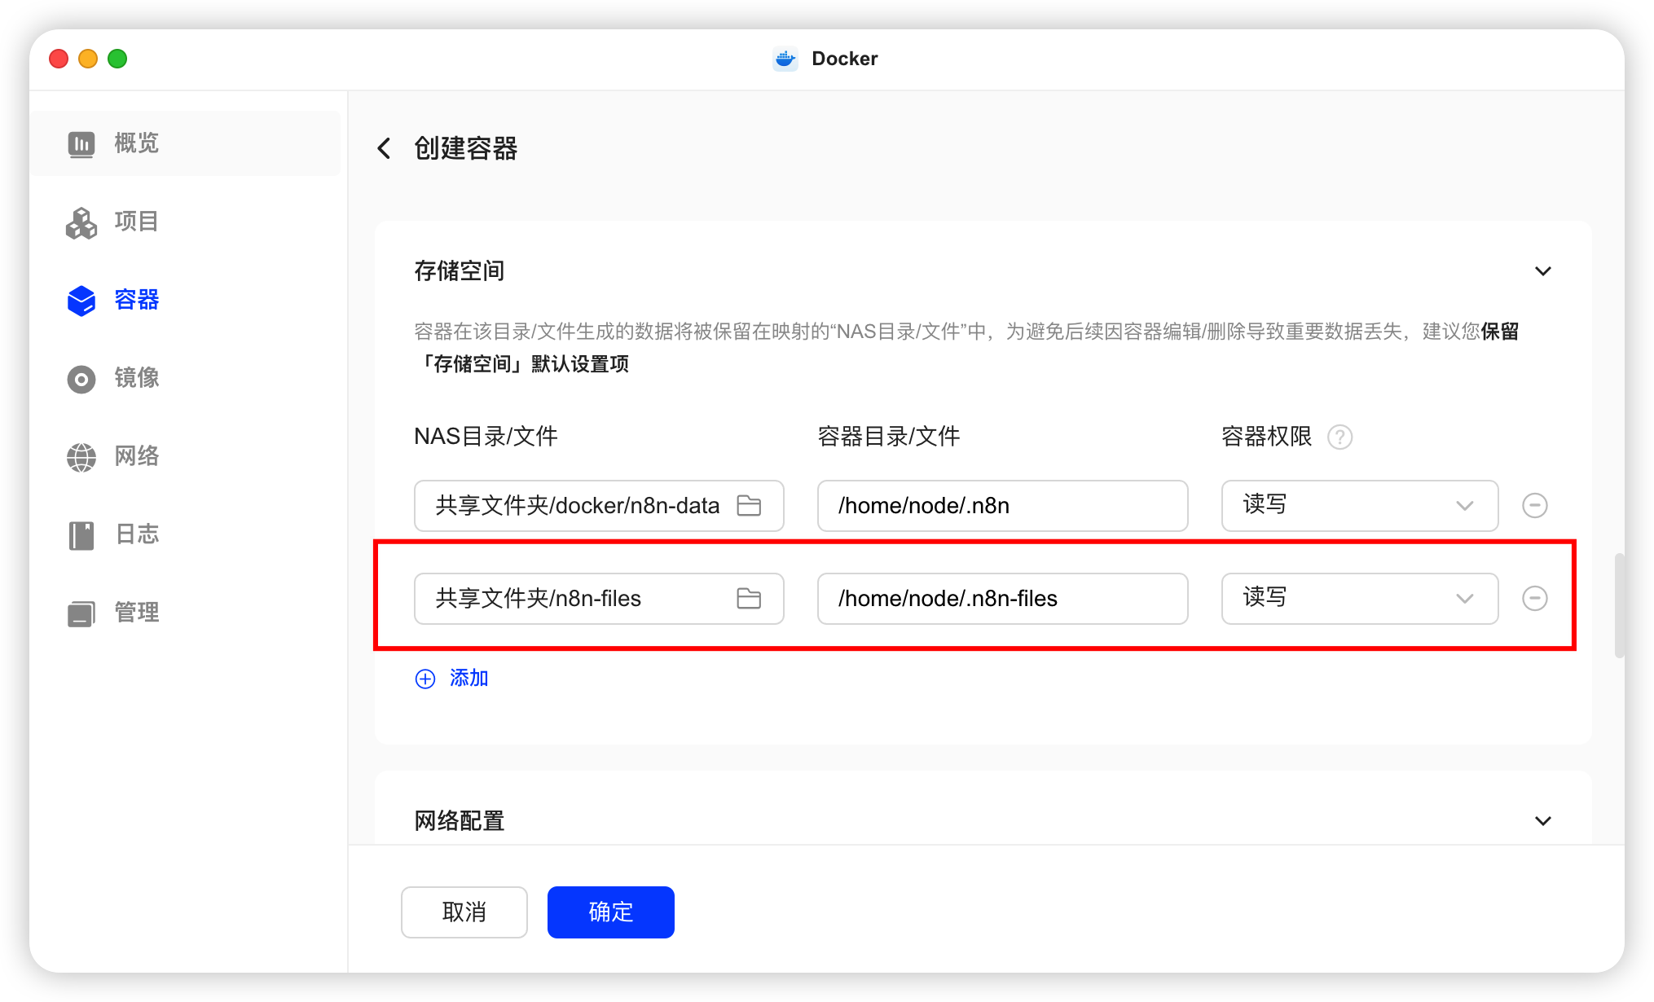This screenshot has height=1002, width=1654.
Task: Click the plus icon next to 添加
Action: tap(425, 679)
